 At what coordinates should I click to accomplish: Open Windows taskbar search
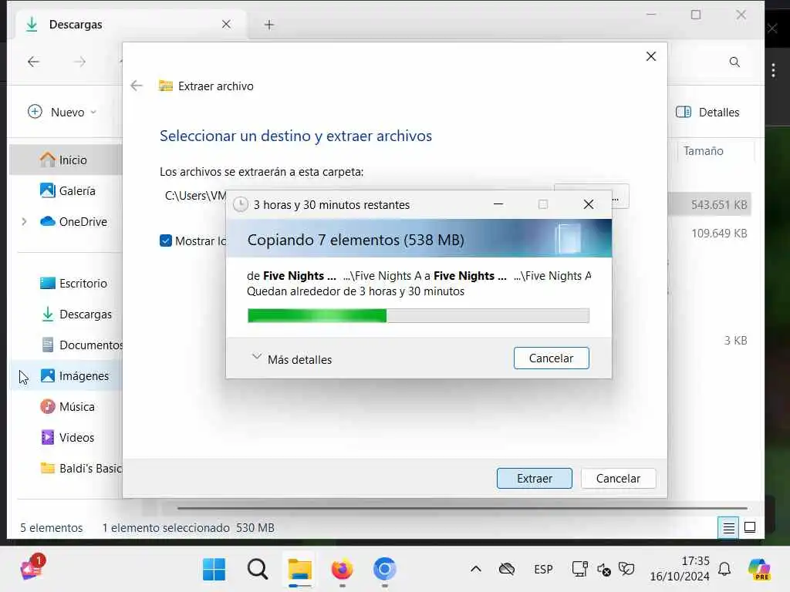tap(258, 570)
